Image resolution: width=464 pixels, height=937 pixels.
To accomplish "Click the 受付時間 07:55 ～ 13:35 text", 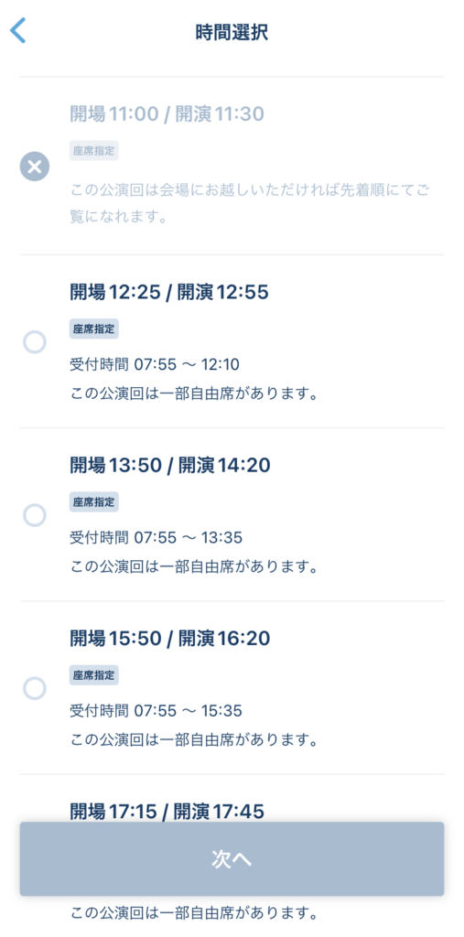I will [156, 538].
